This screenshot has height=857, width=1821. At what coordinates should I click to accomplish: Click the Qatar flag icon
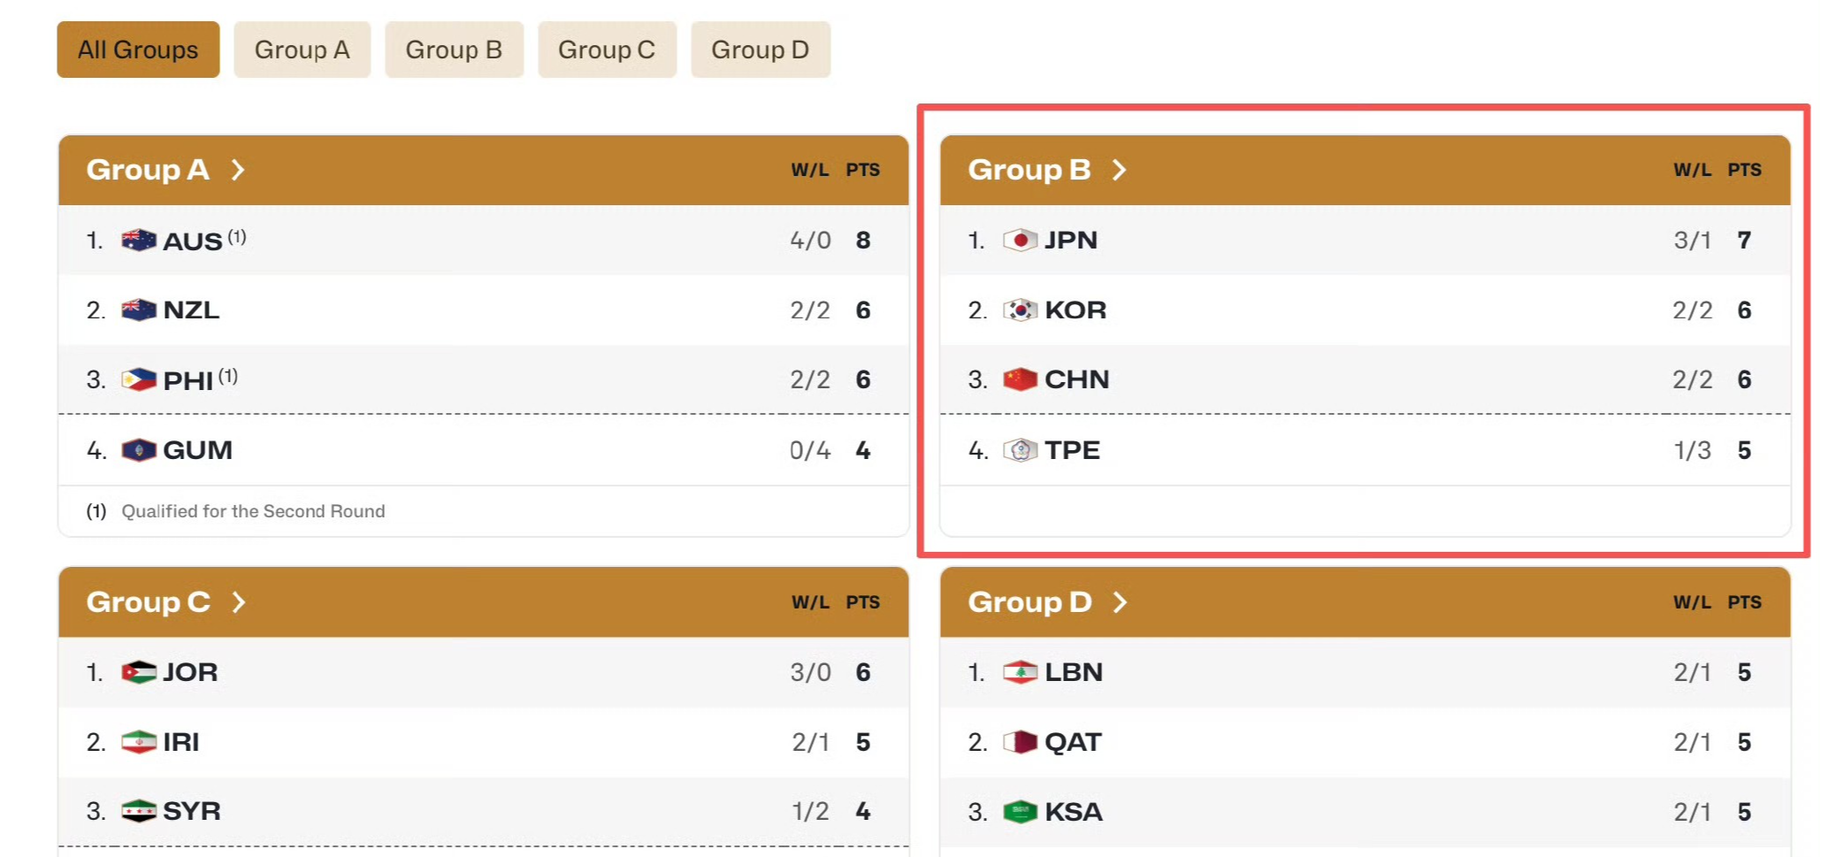[x=1020, y=742]
